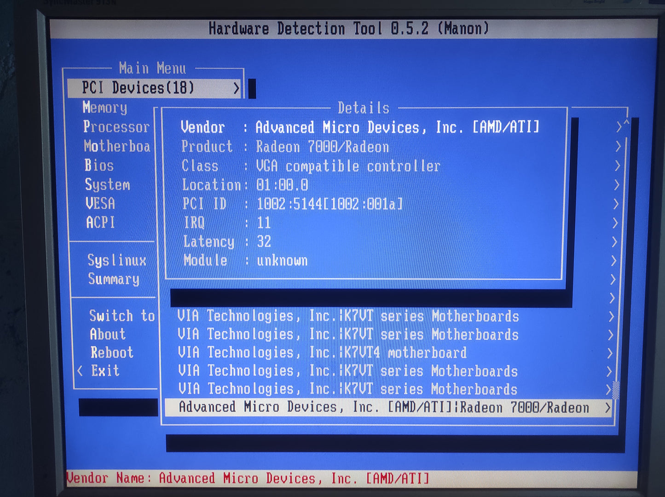
Task: Choose Exit in the Main Menu
Action: 105,371
